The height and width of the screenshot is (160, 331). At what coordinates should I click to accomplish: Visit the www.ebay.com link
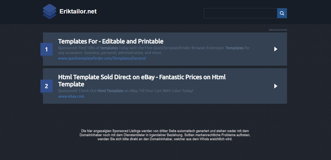pos(71,96)
